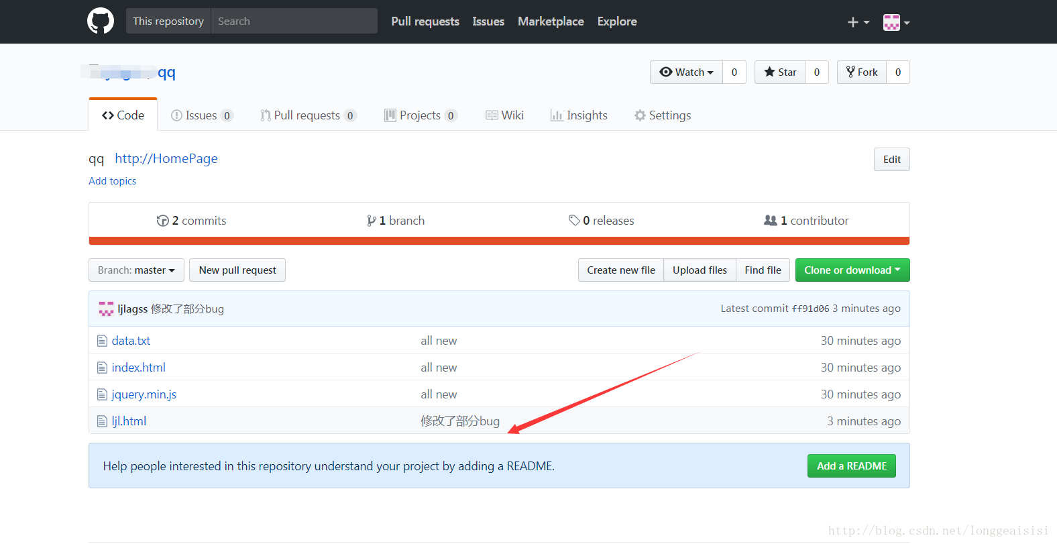Click Issues in the top navigation
This screenshot has height=544, width=1057.
click(488, 21)
